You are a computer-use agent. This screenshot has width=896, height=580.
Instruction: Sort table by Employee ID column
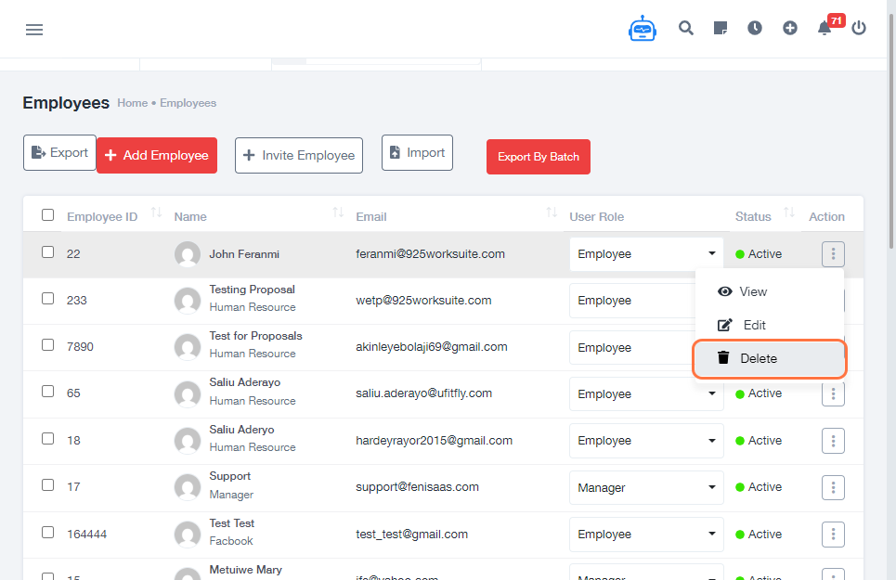pos(156,214)
